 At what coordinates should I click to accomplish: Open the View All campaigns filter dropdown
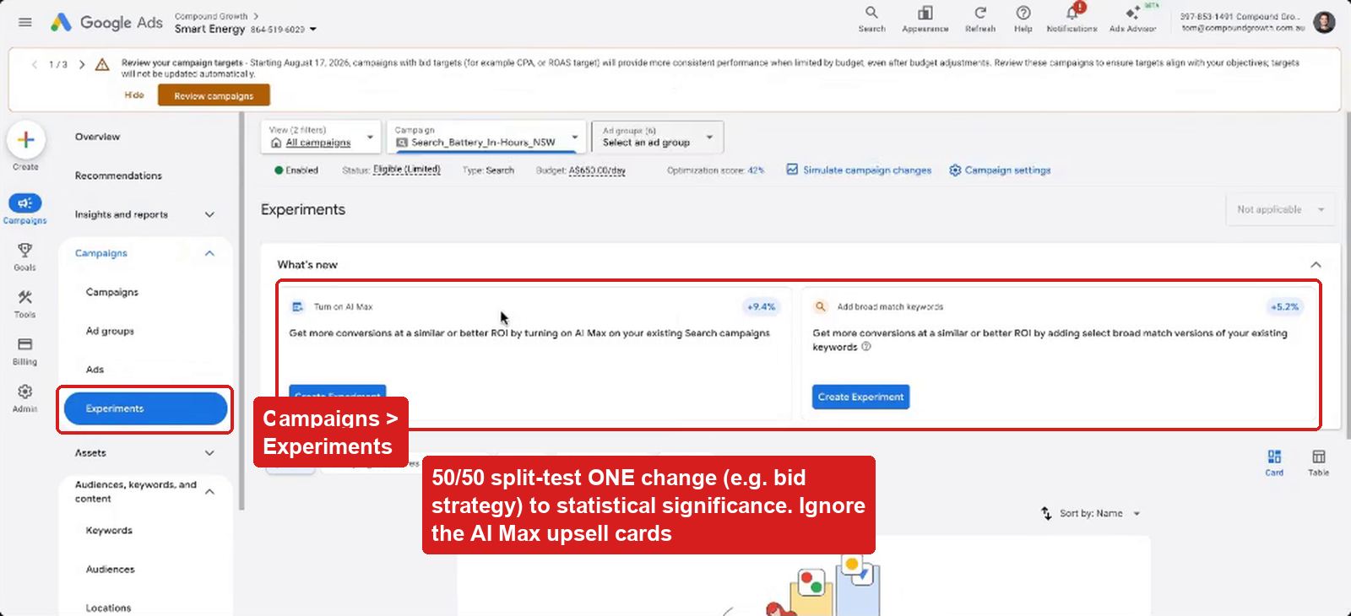tap(322, 137)
